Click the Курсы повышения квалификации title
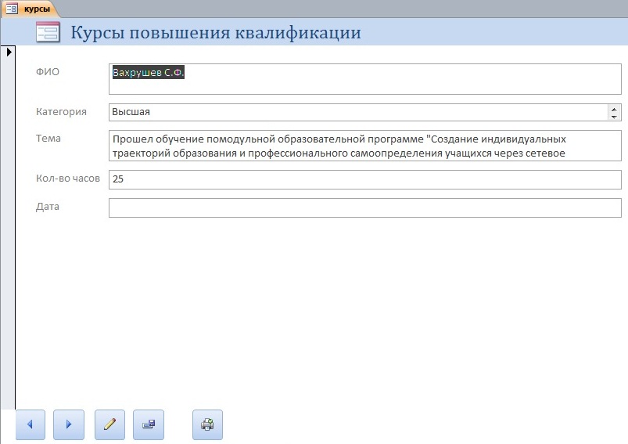Viewport: 628px width, 444px height. (x=216, y=32)
